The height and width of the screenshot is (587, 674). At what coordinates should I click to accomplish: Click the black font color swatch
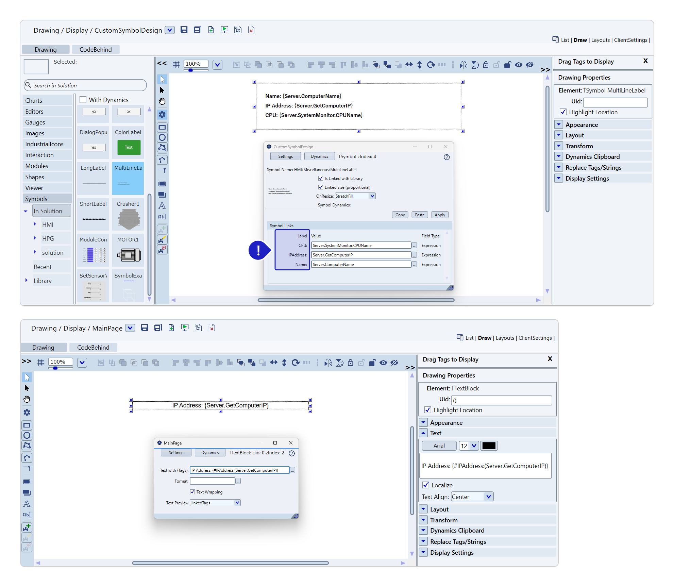[489, 446]
